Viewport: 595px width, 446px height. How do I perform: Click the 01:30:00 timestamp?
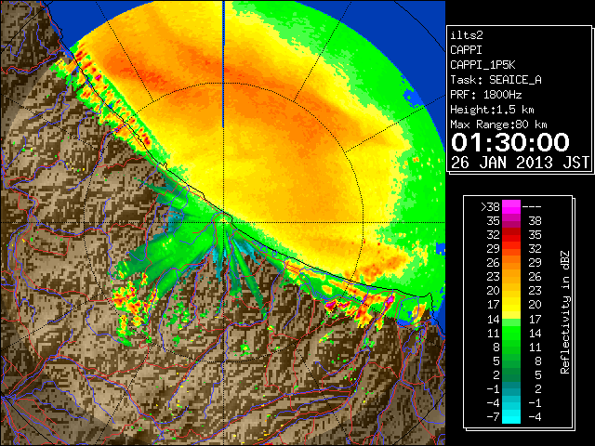[x=510, y=142]
